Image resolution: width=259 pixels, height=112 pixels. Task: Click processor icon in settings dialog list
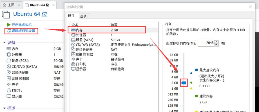coord(73,35)
